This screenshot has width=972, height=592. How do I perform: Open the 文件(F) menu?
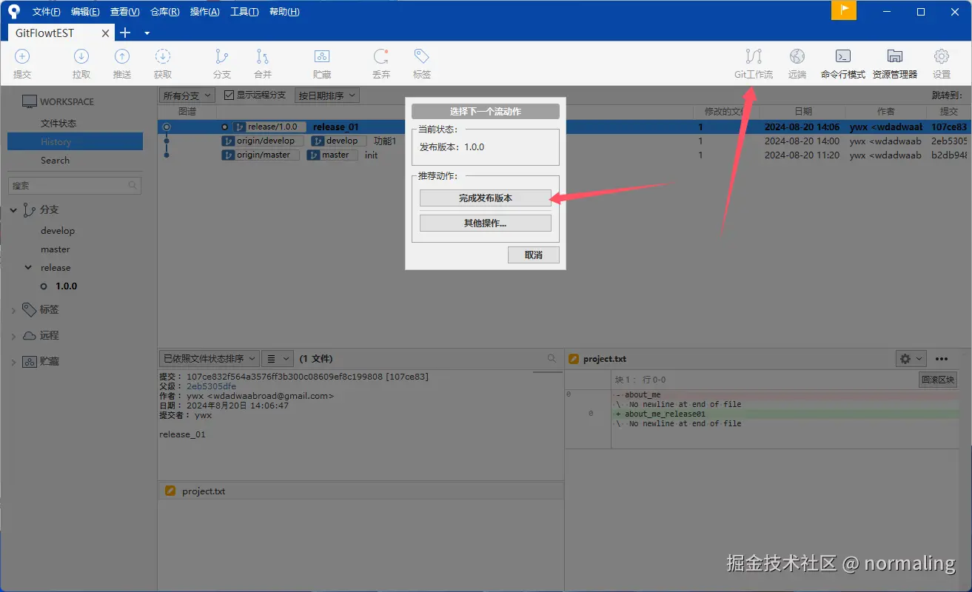coord(47,12)
